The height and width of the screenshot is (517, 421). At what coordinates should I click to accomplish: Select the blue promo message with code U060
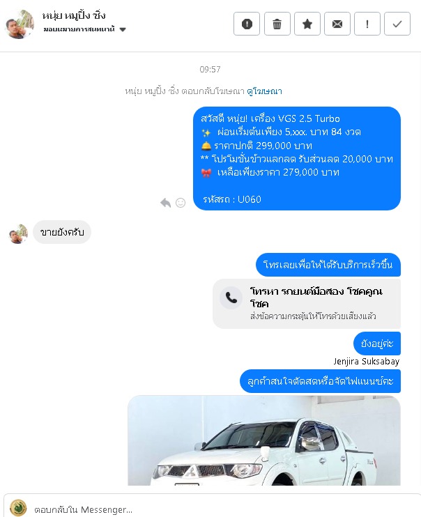[x=297, y=158]
